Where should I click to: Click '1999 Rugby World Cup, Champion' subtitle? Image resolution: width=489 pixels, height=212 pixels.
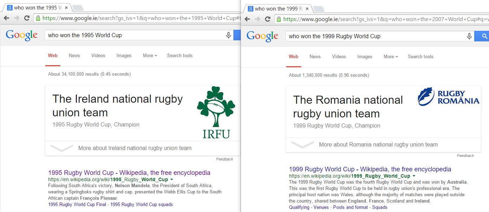(x=337, y=126)
